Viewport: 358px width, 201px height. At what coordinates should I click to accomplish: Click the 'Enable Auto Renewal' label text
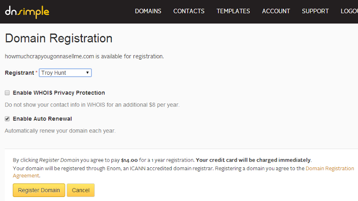point(42,119)
